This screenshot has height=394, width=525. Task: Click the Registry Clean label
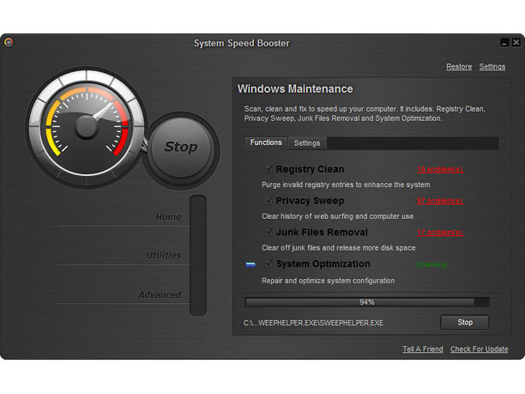(310, 169)
